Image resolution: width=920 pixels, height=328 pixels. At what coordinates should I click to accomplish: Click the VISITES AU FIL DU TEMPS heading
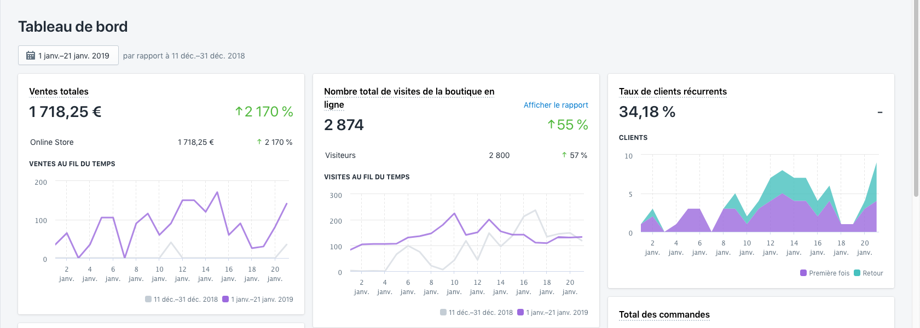coord(367,177)
